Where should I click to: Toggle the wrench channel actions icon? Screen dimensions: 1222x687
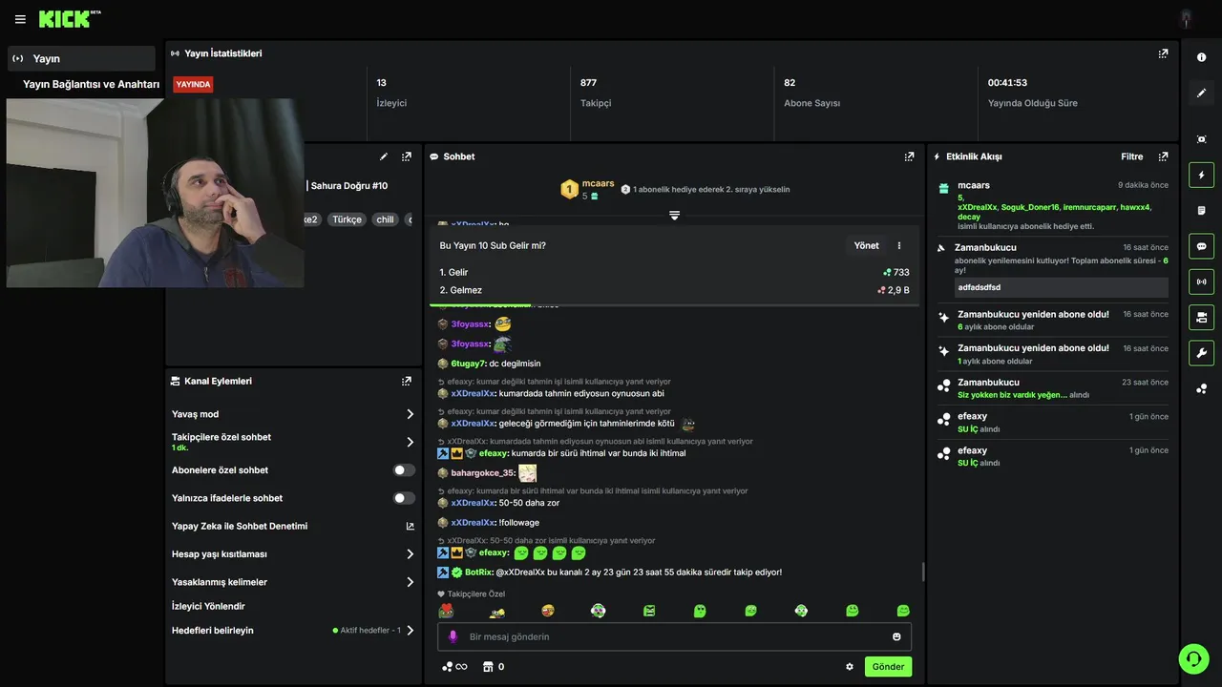pyautogui.click(x=1201, y=353)
